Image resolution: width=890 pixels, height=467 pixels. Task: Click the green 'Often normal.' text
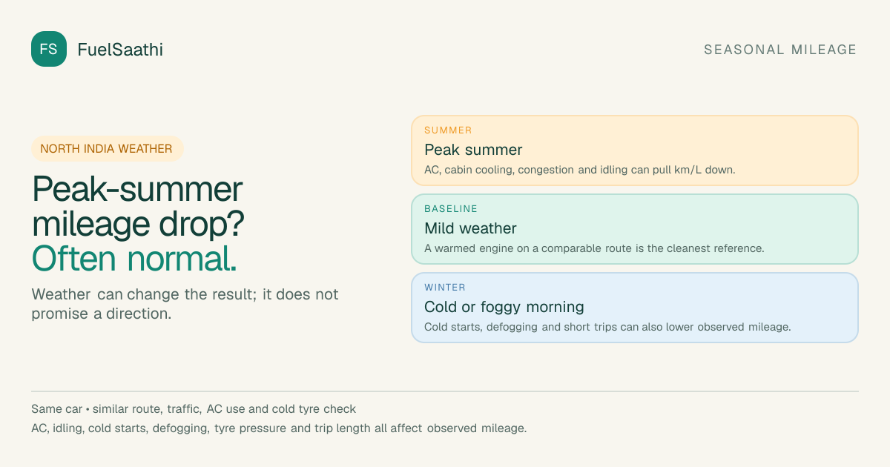pyautogui.click(x=134, y=259)
